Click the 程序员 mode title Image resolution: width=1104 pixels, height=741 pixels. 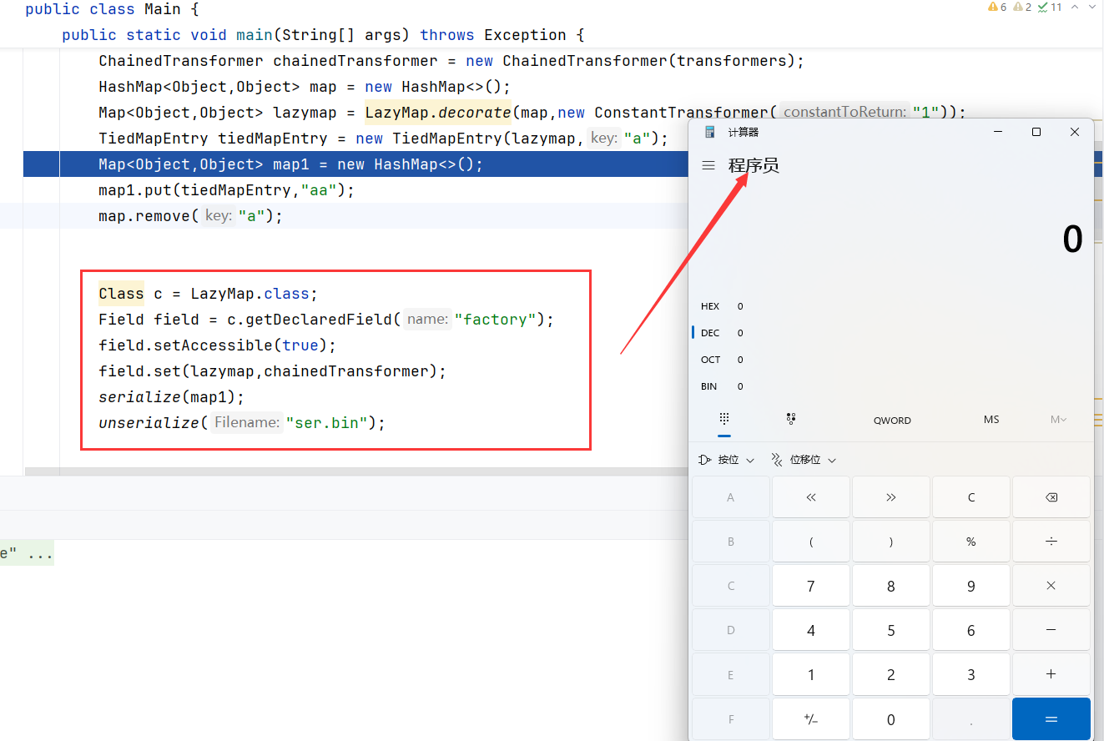[754, 166]
